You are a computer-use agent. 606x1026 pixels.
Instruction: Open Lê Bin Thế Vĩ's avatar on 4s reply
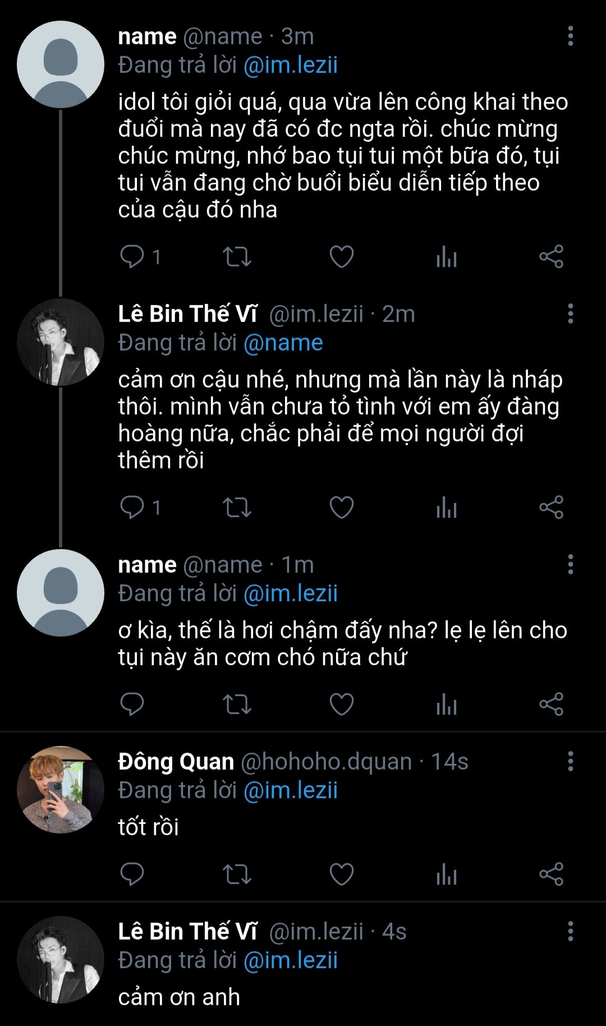click(x=61, y=960)
